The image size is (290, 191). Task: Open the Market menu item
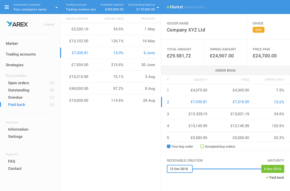point(12,43)
